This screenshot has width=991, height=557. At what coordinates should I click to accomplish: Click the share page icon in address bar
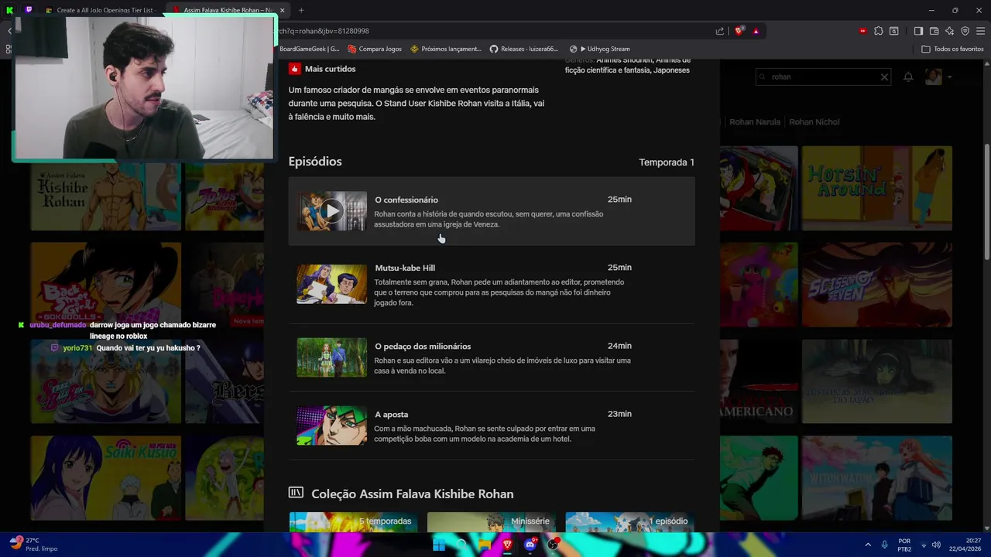720,31
